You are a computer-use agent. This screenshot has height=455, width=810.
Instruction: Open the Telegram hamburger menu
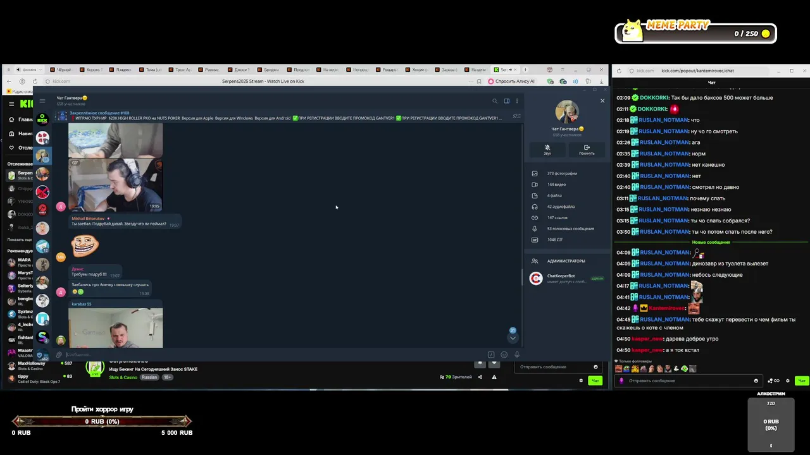point(42,101)
